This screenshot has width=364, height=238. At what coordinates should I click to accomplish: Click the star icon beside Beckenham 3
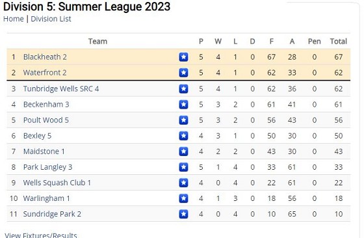[183, 105]
